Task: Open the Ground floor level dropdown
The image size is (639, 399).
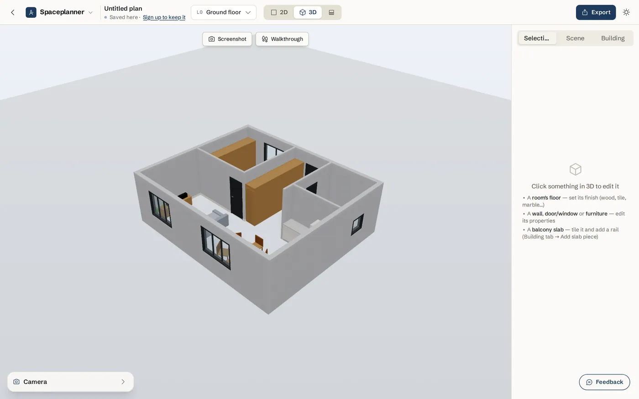Action: [x=224, y=12]
